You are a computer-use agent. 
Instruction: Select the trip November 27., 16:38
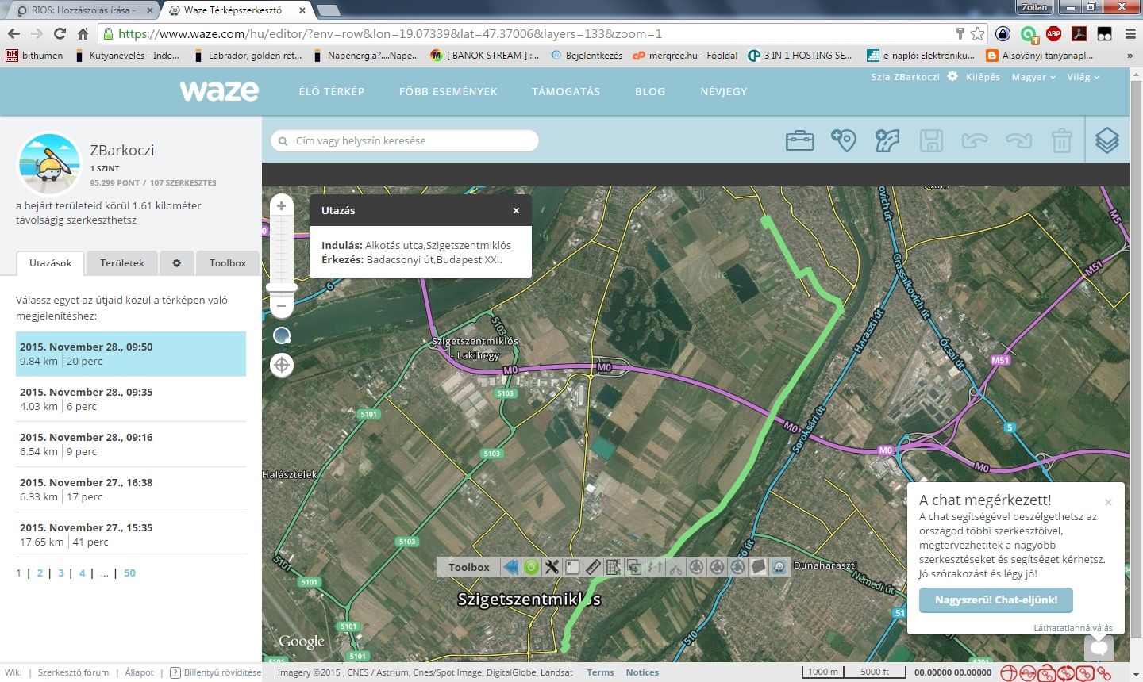point(131,489)
